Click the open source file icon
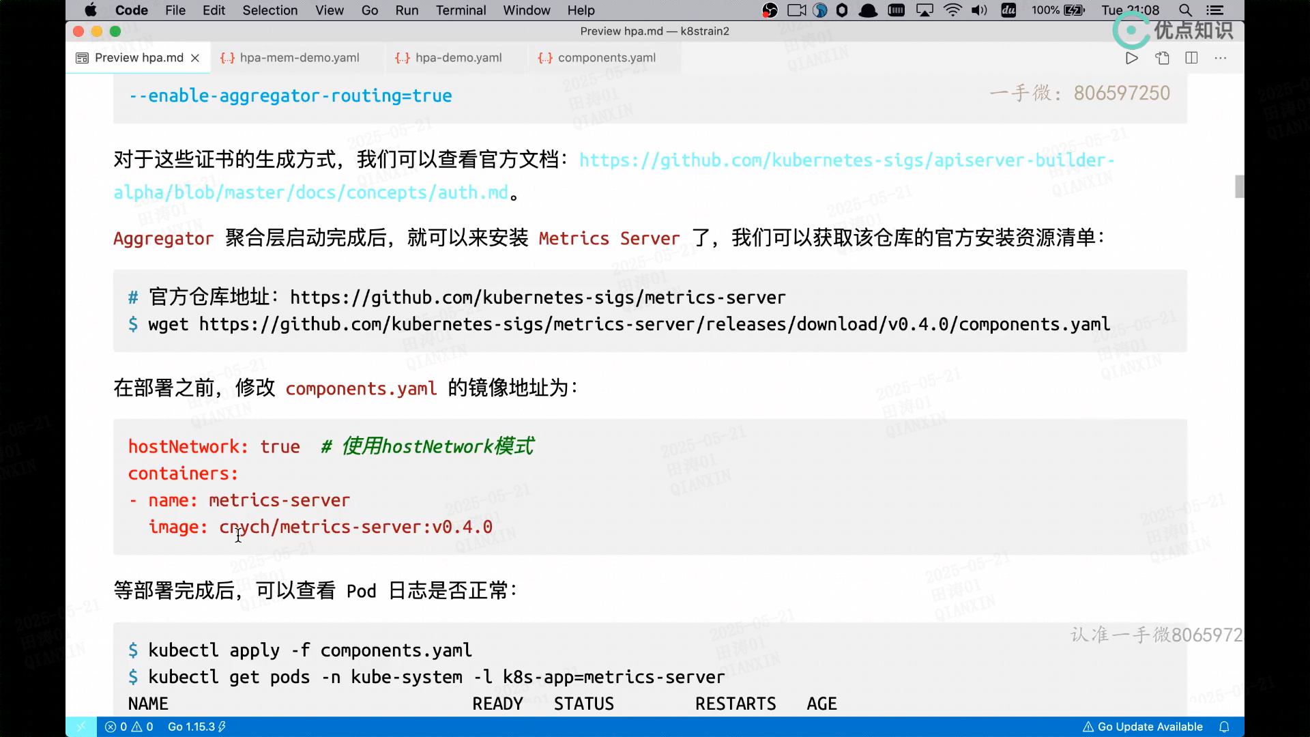Image resolution: width=1310 pixels, height=737 pixels. click(1162, 58)
